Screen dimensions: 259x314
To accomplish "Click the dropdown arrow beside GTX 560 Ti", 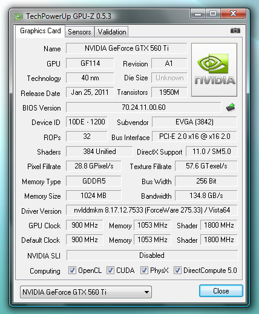I will click(x=146, y=292).
